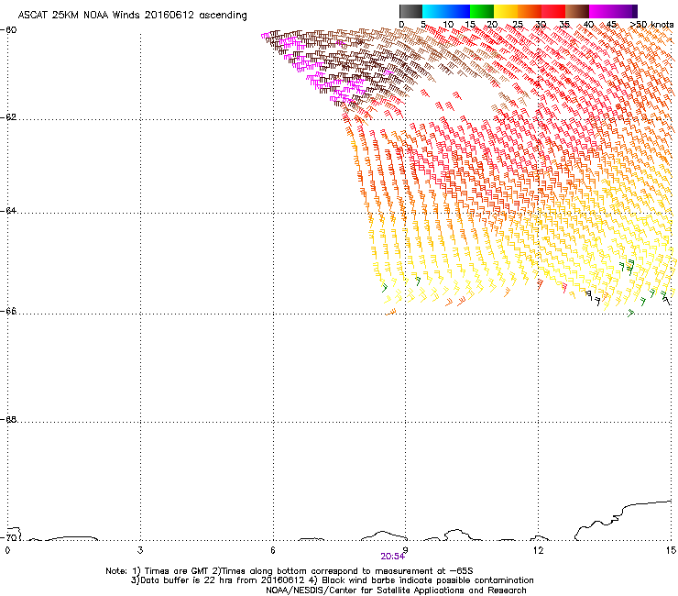
Task: Click the red 30-35 knots legend color
Action: [553, 11]
